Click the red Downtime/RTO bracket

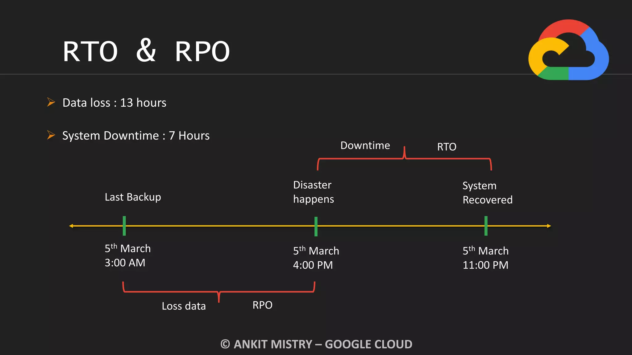(404, 158)
